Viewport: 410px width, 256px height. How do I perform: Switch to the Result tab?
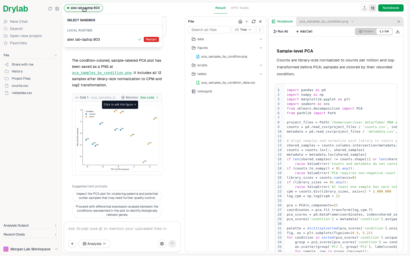(220, 8)
